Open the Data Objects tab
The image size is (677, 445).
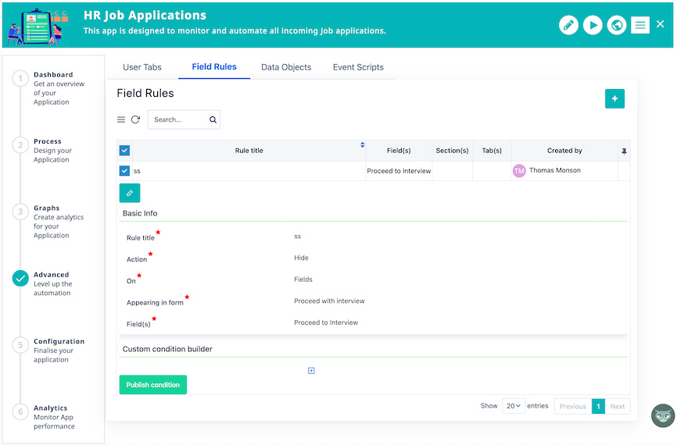pyautogui.click(x=286, y=67)
